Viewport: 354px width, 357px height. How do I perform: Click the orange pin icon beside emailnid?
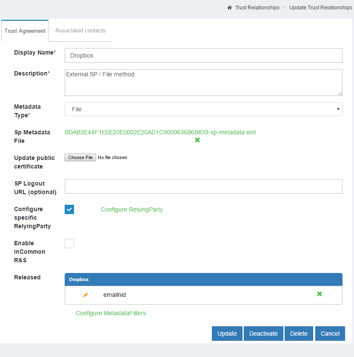(x=85, y=295)
